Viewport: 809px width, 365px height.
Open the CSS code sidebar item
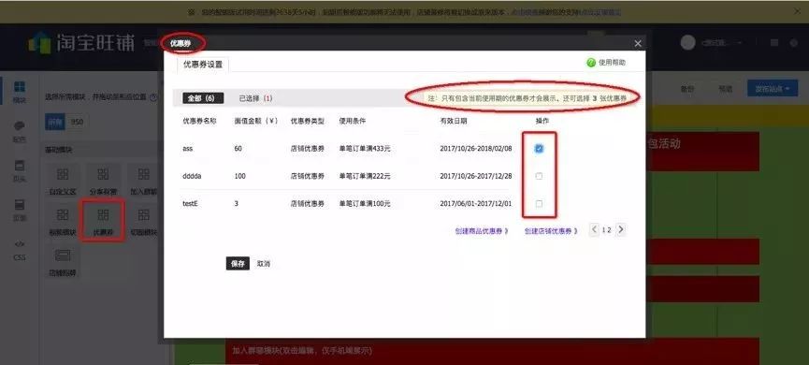[19, 250]
